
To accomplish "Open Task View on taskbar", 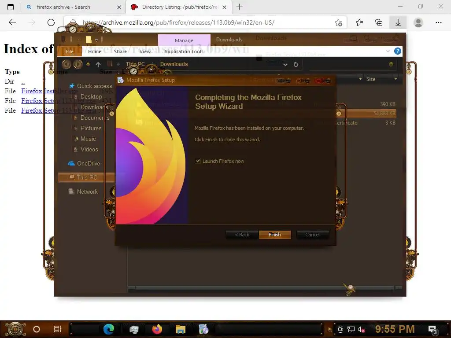I will pyautogui.click(x=58, y=329).
